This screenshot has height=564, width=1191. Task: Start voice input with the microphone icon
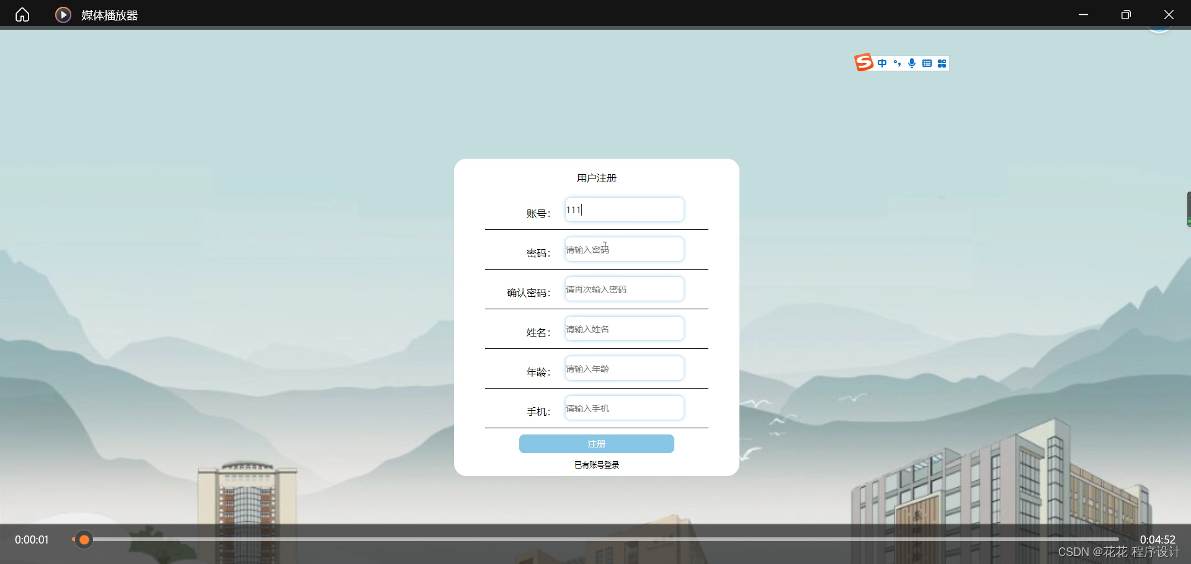tap(912, 63)
